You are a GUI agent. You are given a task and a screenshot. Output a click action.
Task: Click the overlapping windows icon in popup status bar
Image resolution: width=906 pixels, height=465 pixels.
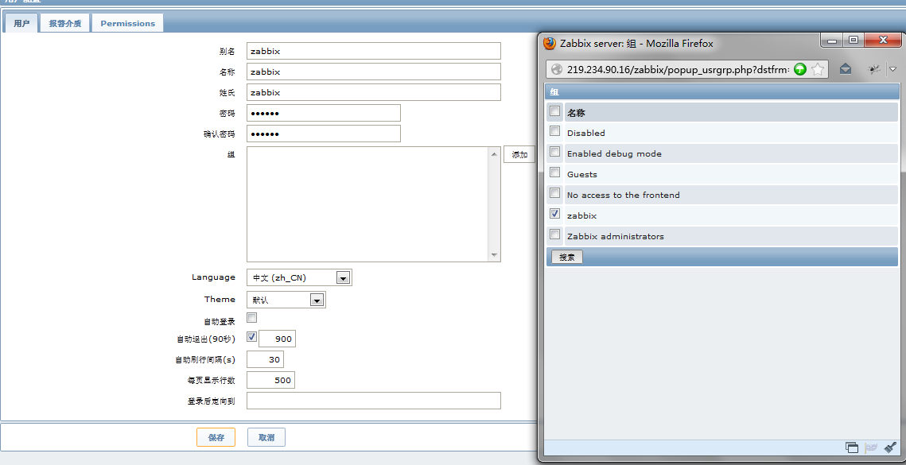[x=852, y=447]
